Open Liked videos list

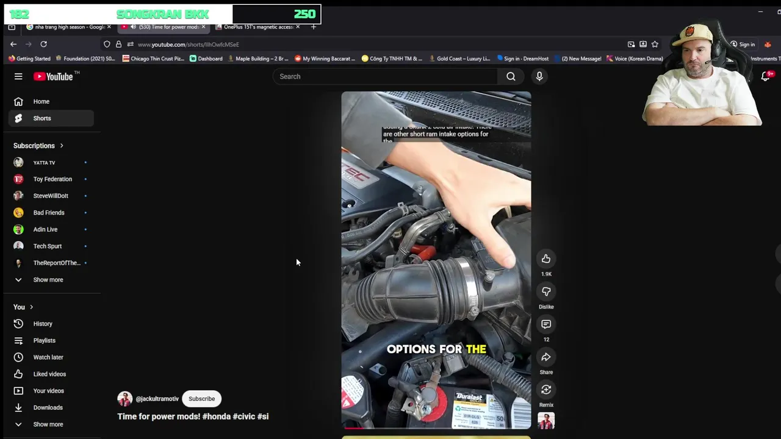[51, 374]
